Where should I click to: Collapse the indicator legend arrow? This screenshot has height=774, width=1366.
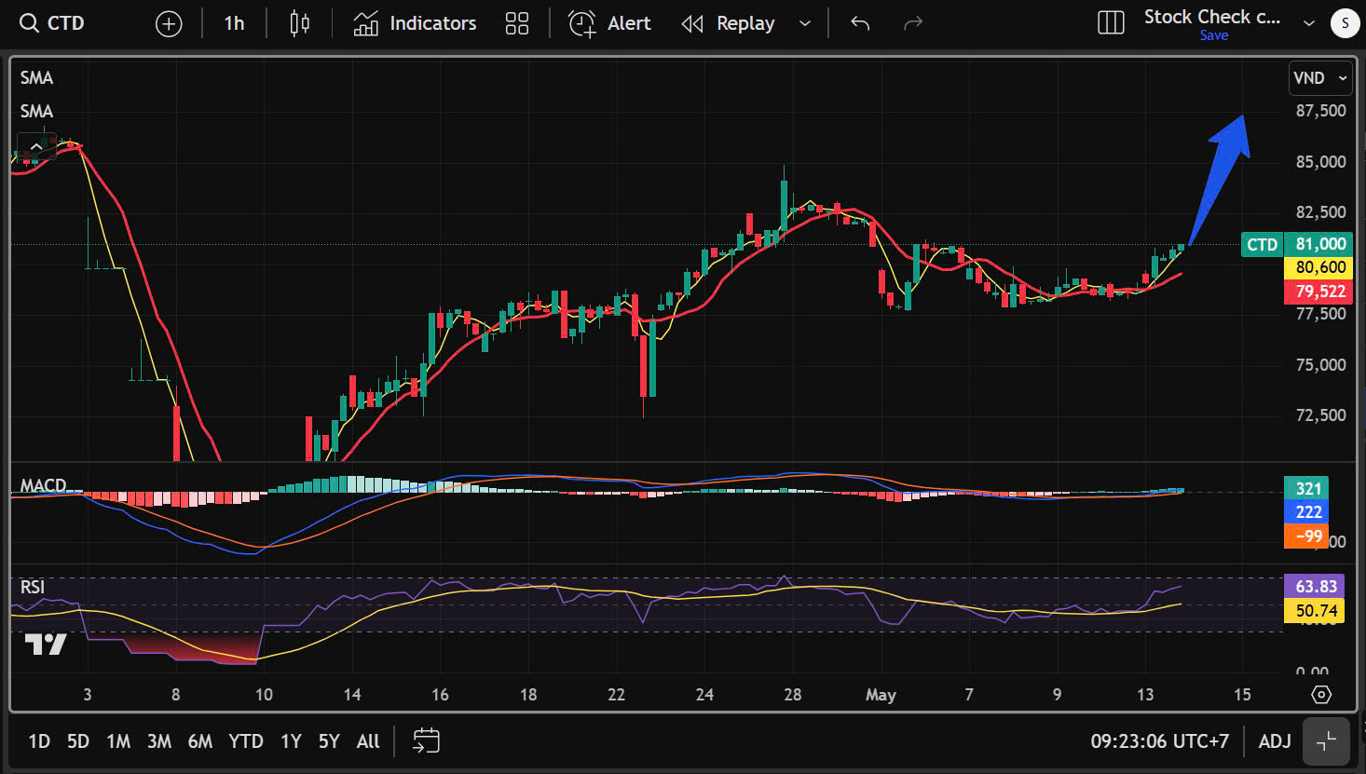(35, 147)
